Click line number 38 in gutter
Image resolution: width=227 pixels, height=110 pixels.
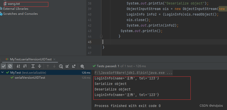(90, 3)
